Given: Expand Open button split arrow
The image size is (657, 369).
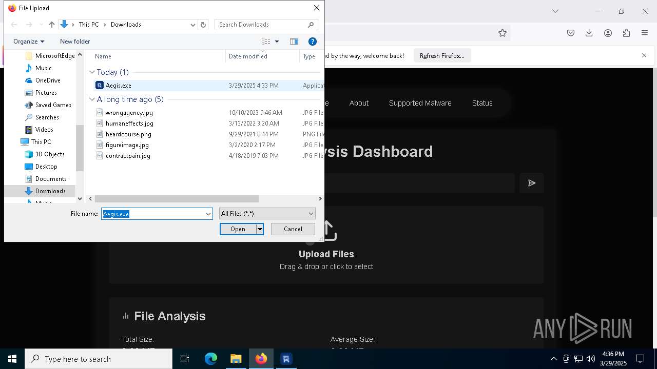Looking at the screenshot, I should pos(260,229).
